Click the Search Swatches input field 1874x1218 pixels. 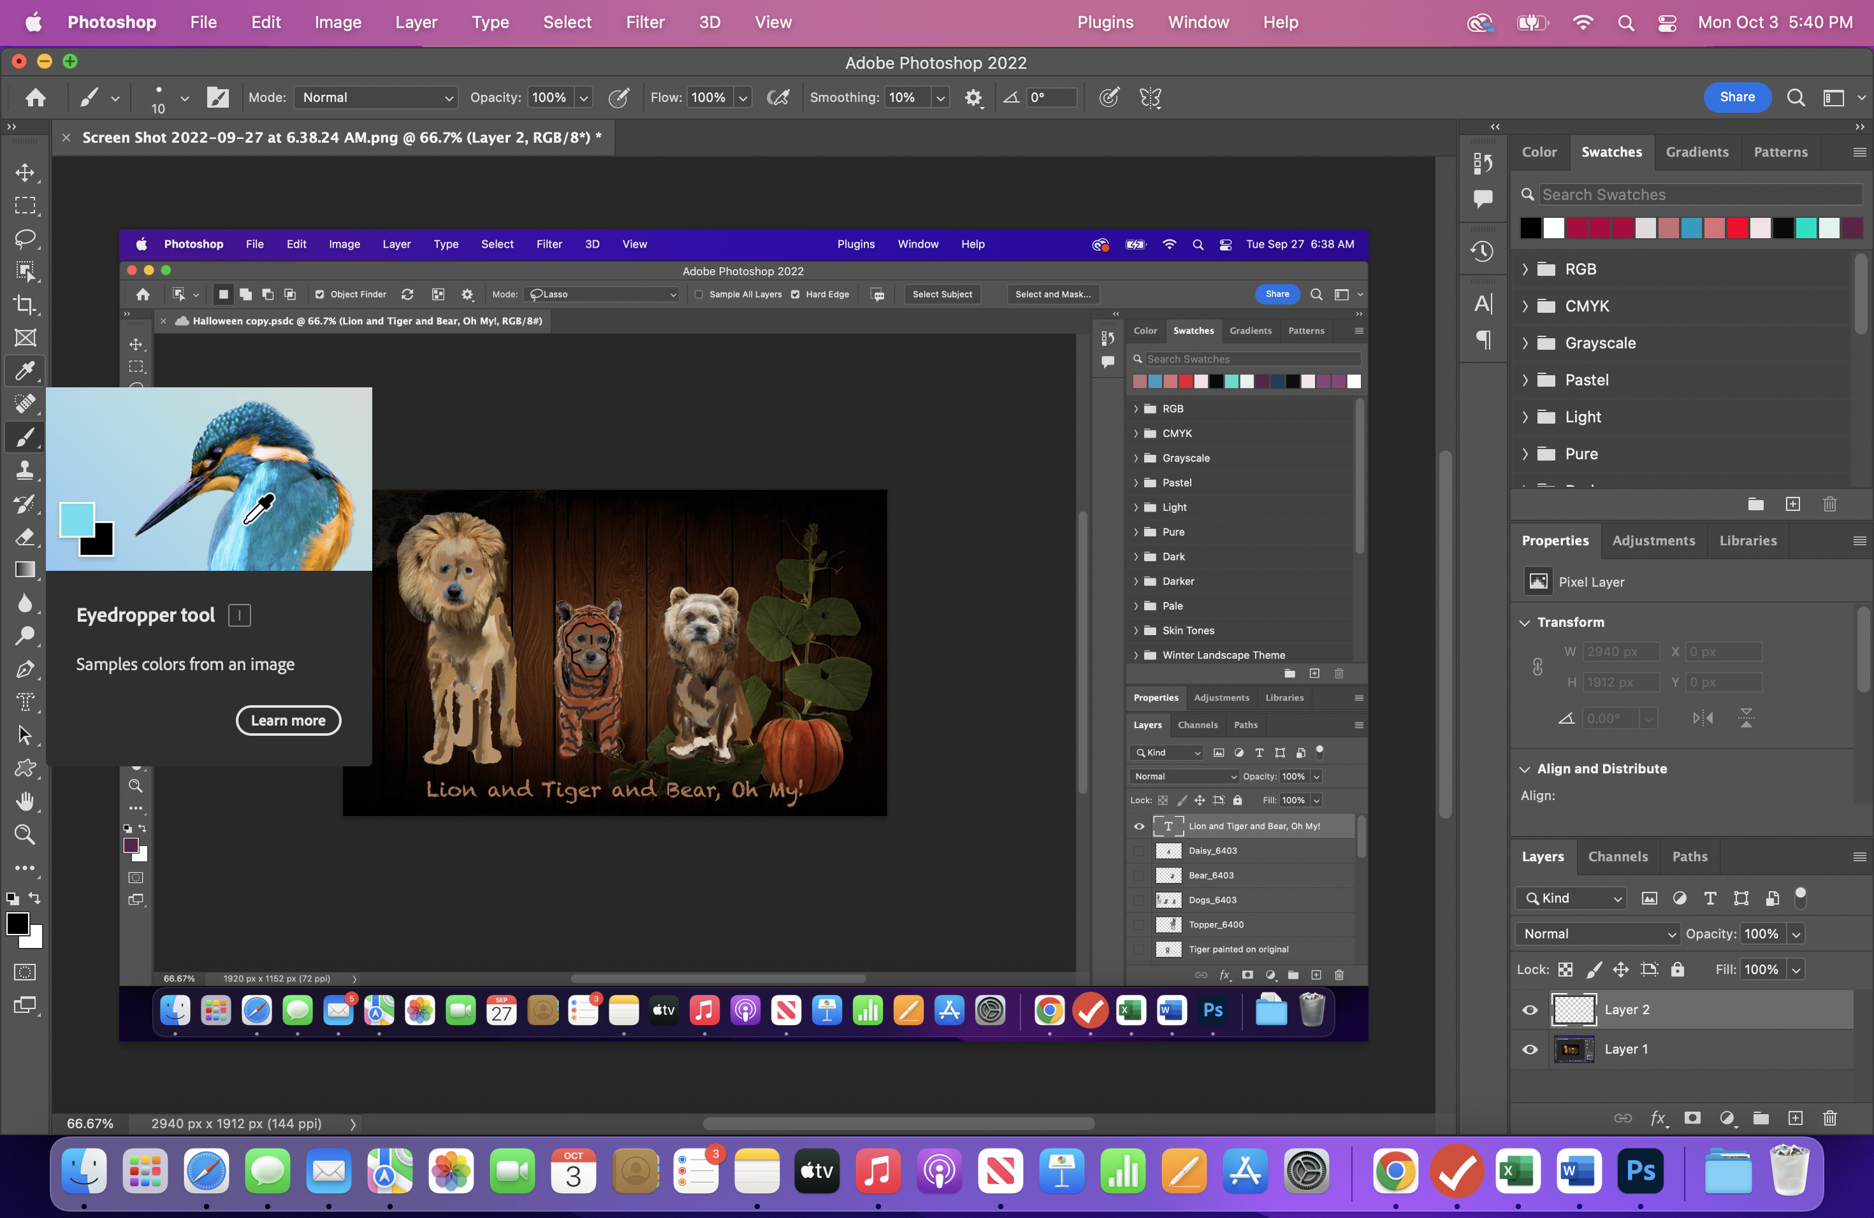coord(1693,194)
